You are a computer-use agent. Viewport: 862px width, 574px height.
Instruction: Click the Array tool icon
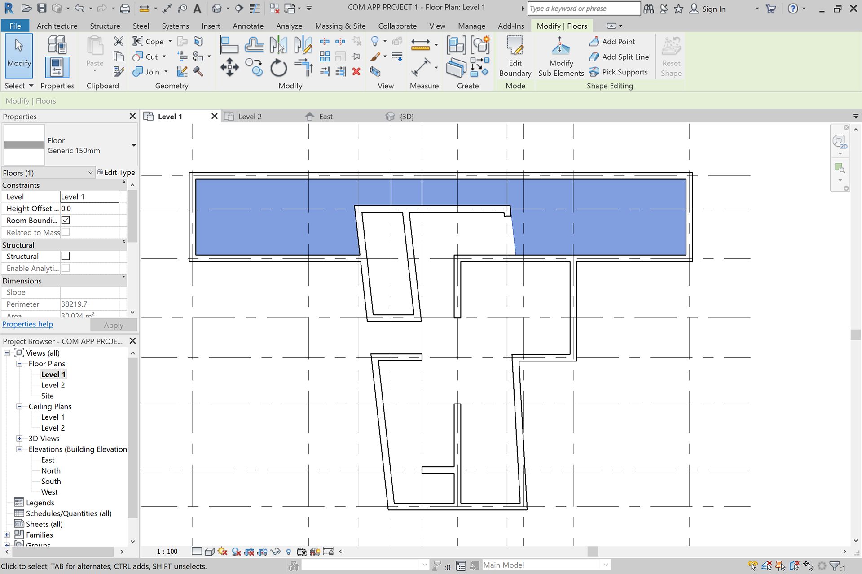point(325,56)
